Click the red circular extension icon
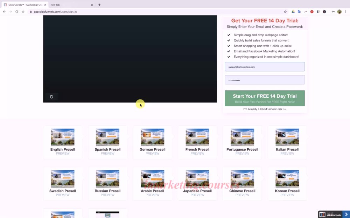 (x=312, y=12)
